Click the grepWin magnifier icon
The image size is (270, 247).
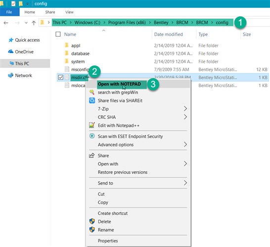[92, 92]
